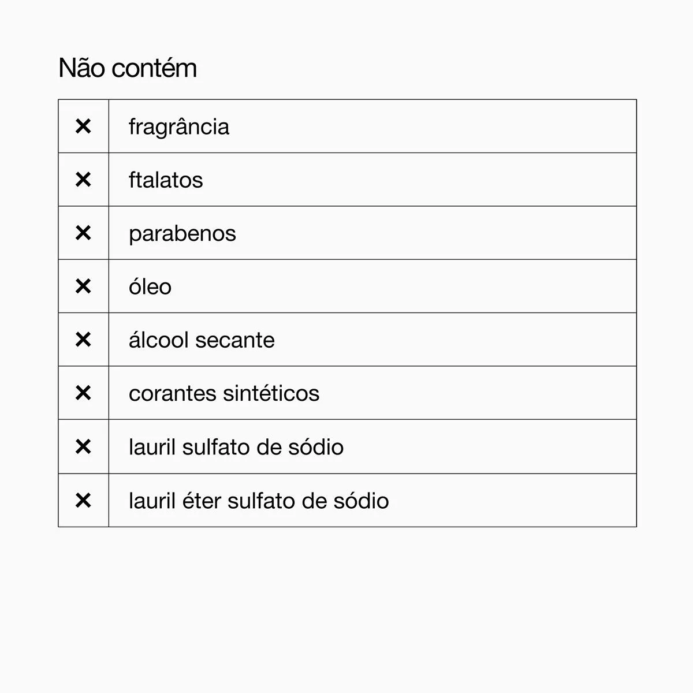Select the corantes sintéticos text

(x=224, y=393)
